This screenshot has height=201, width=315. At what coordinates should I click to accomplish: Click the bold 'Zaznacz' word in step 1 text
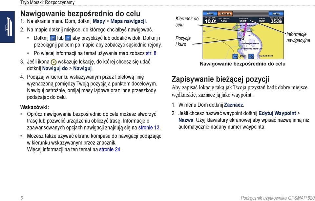click(x=233, y=105)
